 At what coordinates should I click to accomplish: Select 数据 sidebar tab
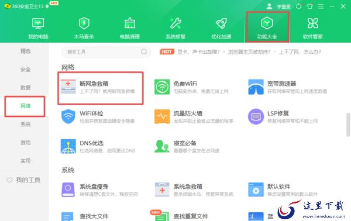(25, 88)
